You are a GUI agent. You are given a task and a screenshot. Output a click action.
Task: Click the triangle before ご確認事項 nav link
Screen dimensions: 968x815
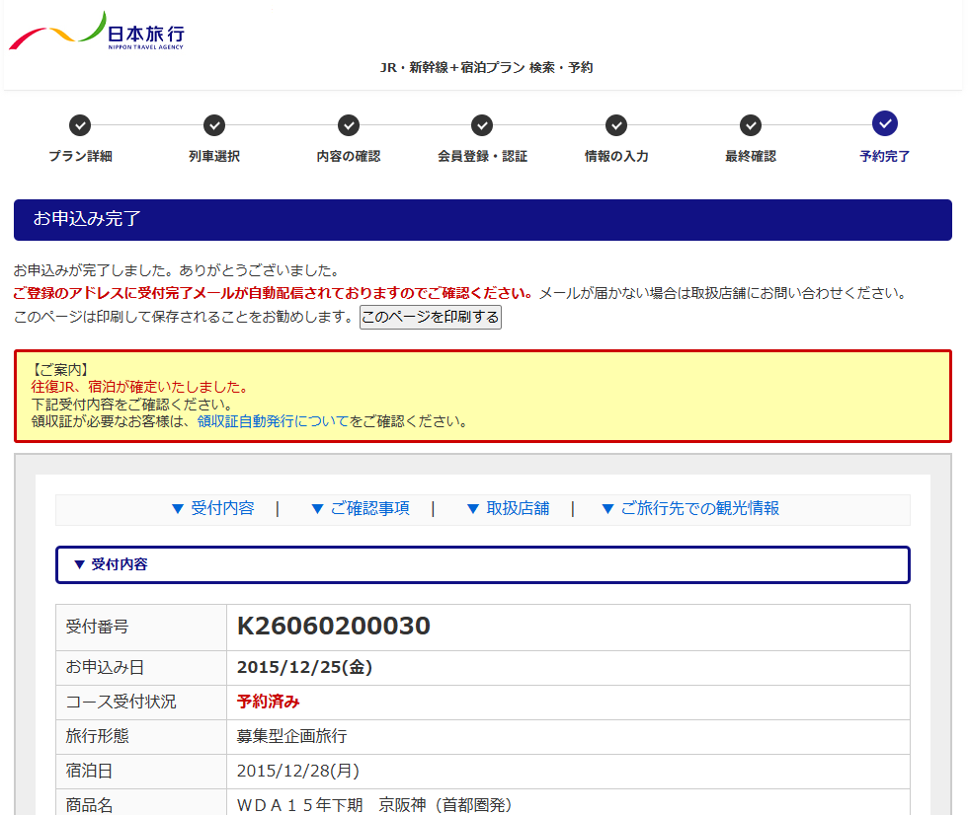(x=317, y=509)
